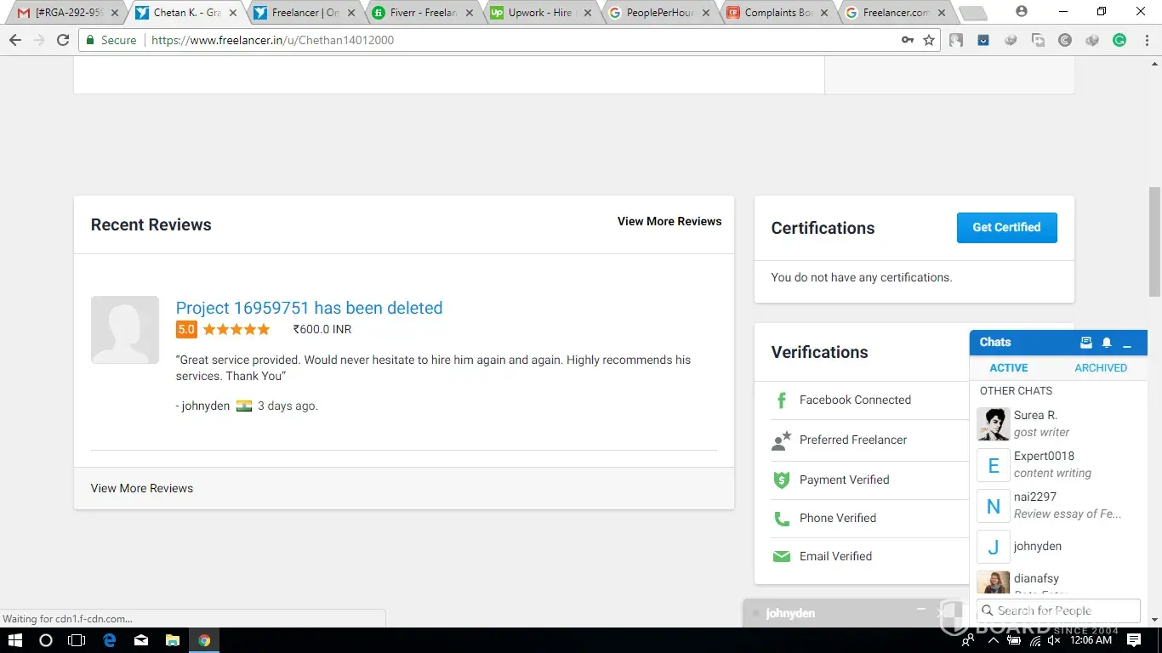Click the saved password key icon
Image resolution: width=1162 pixels, height=653 pixels.
pyautogui.click(x=908, y=40)
